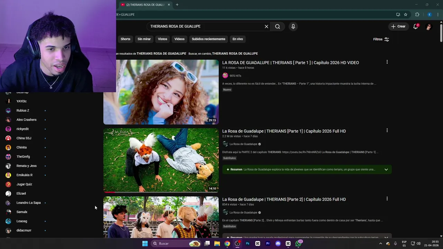This screenshot has height=249, width=443.
Task: Select the Subidos recientemente chip
Action: (x=208, y=39)
